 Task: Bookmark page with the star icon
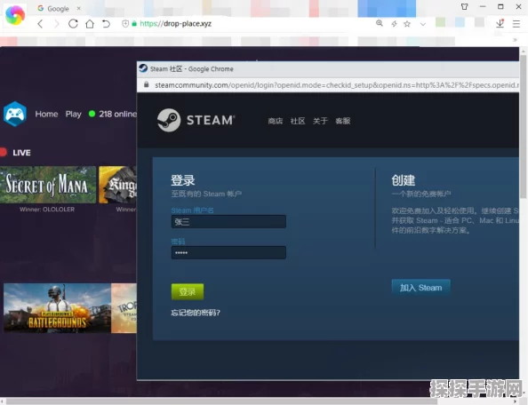pos(407,24)
